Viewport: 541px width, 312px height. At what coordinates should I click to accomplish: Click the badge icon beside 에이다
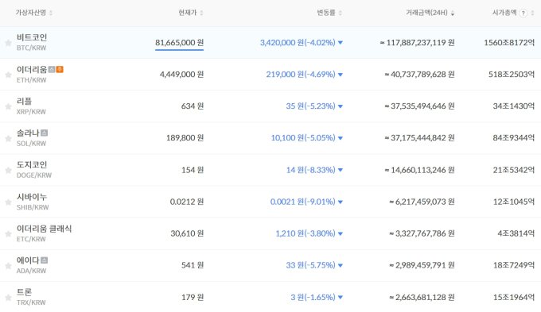pyautogui.click(x=45, y=260)
